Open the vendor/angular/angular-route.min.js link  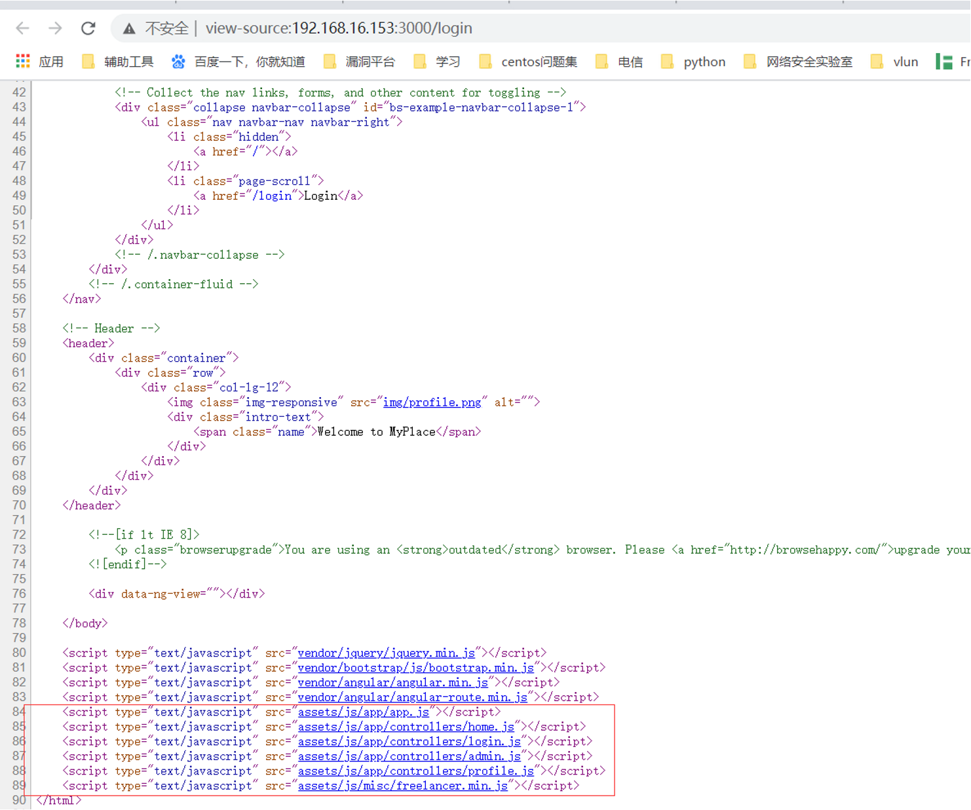(x=413, y=697)
